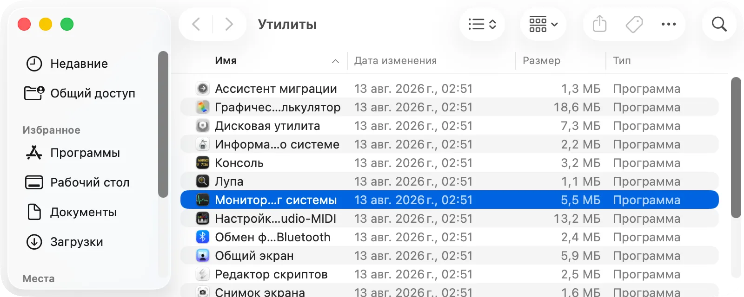Click the Share toolbar icon
The image size is (744, 297).
tap(600, 24)
